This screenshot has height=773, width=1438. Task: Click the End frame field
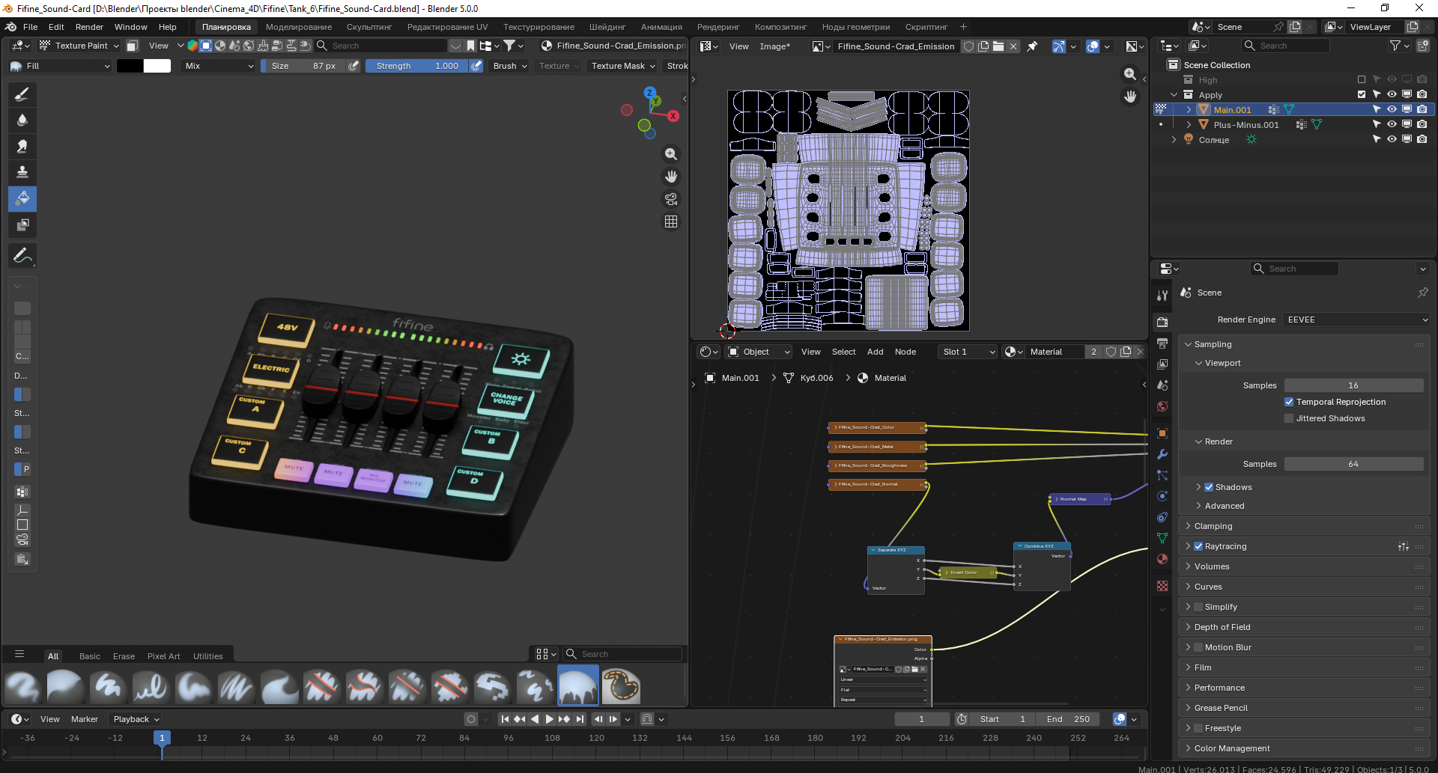(x=1068, y=719)
